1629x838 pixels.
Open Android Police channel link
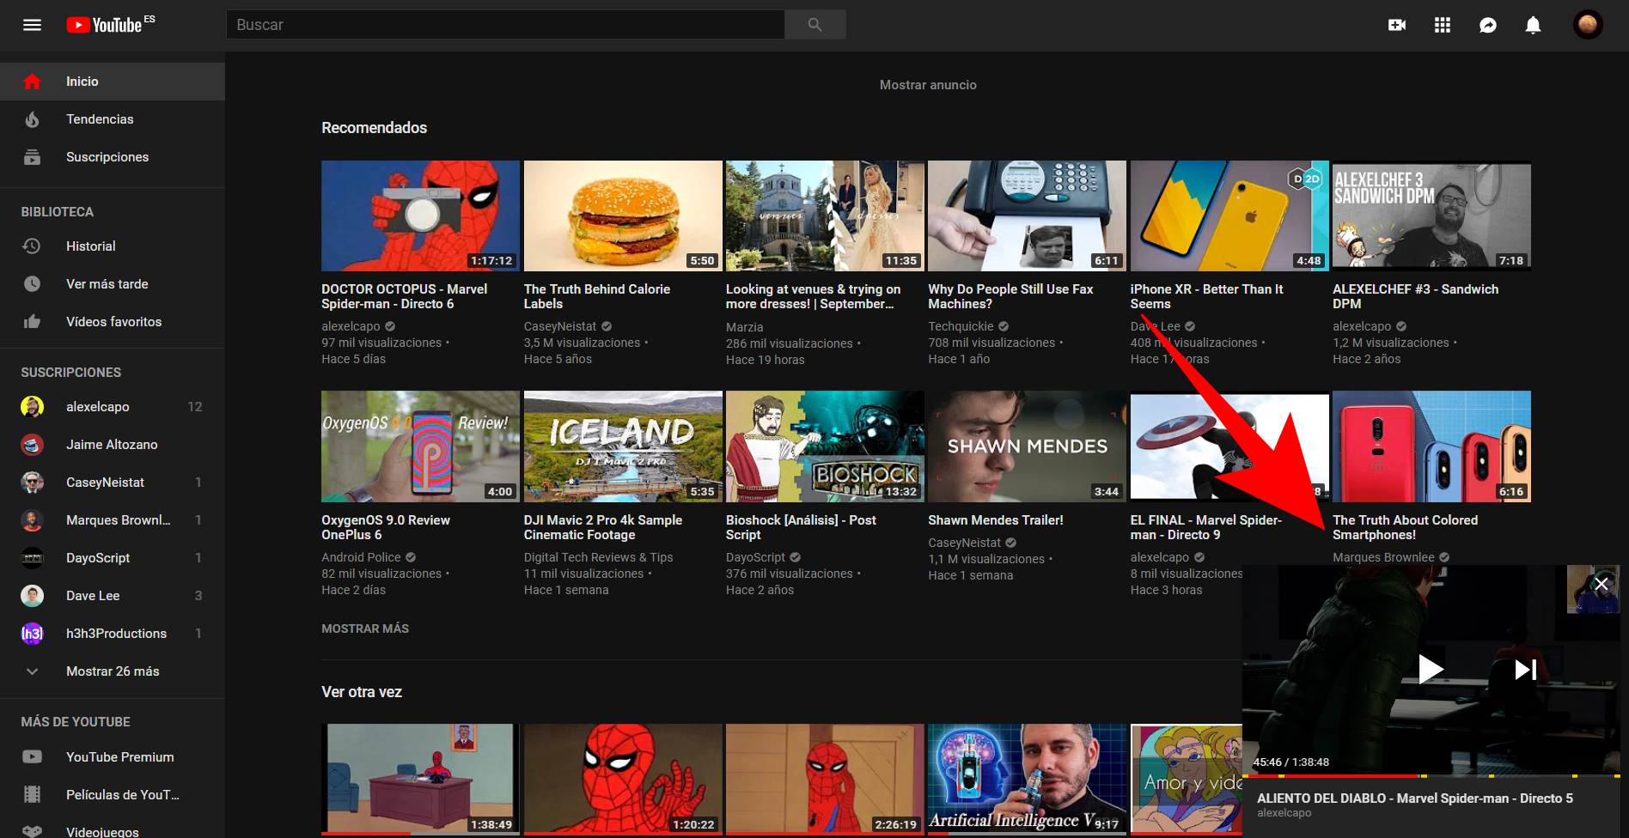[361, 557]
